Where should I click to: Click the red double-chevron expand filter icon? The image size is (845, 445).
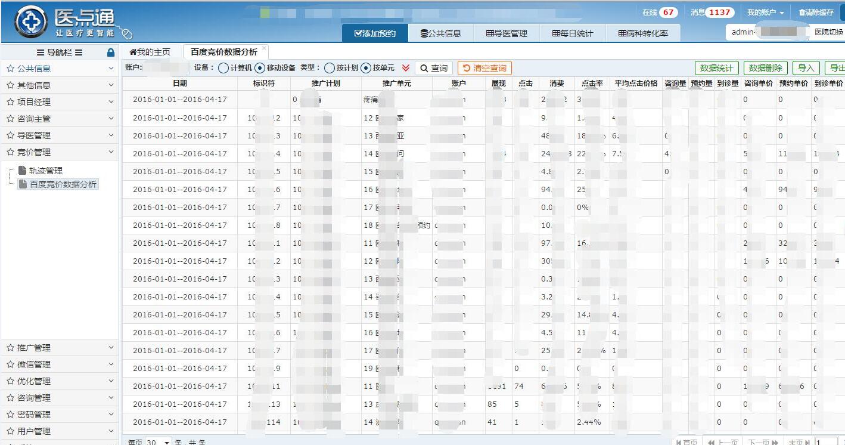[x=405, y=68]
